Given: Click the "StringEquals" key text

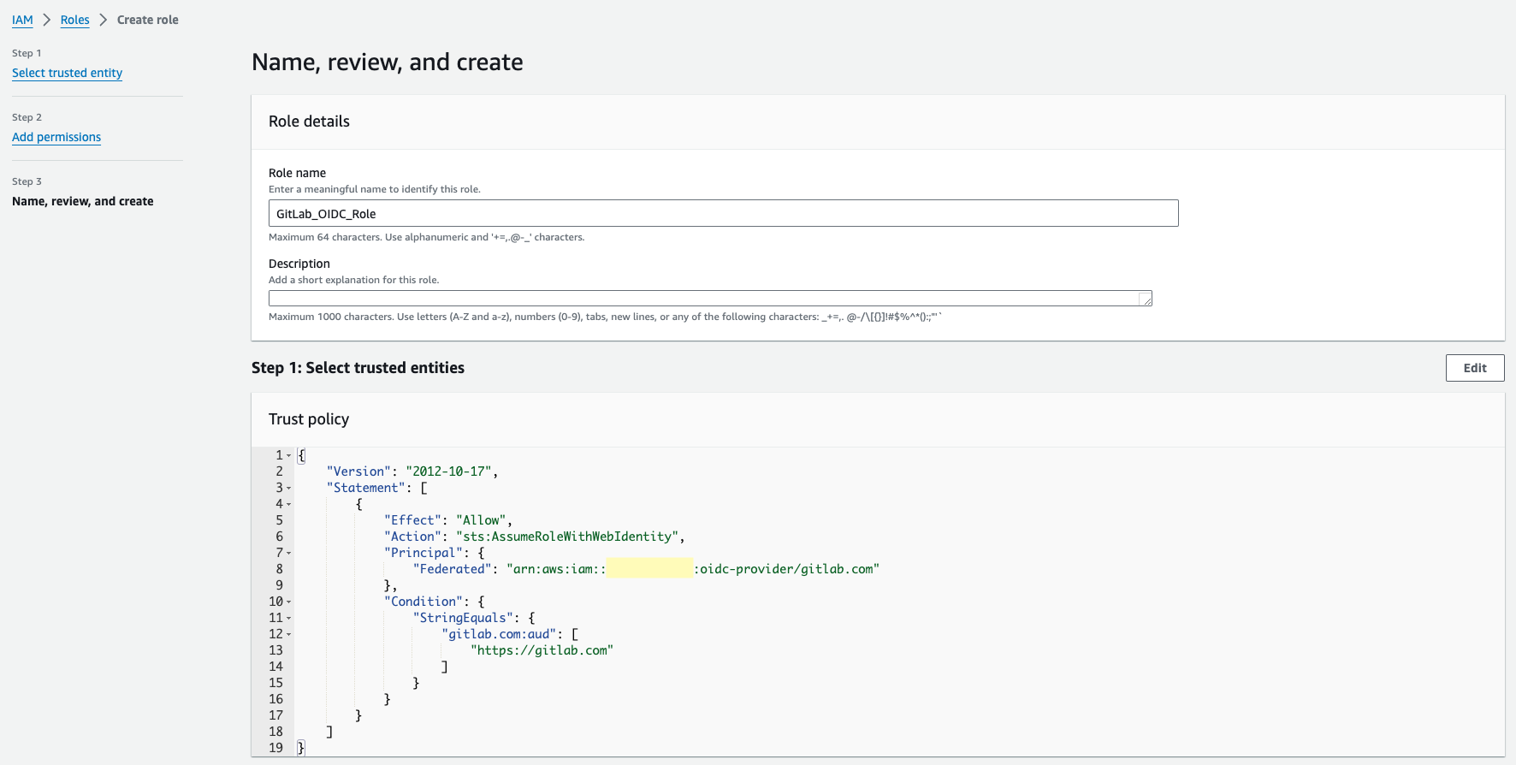Looking at the screenshot, I should coord(464,618).
